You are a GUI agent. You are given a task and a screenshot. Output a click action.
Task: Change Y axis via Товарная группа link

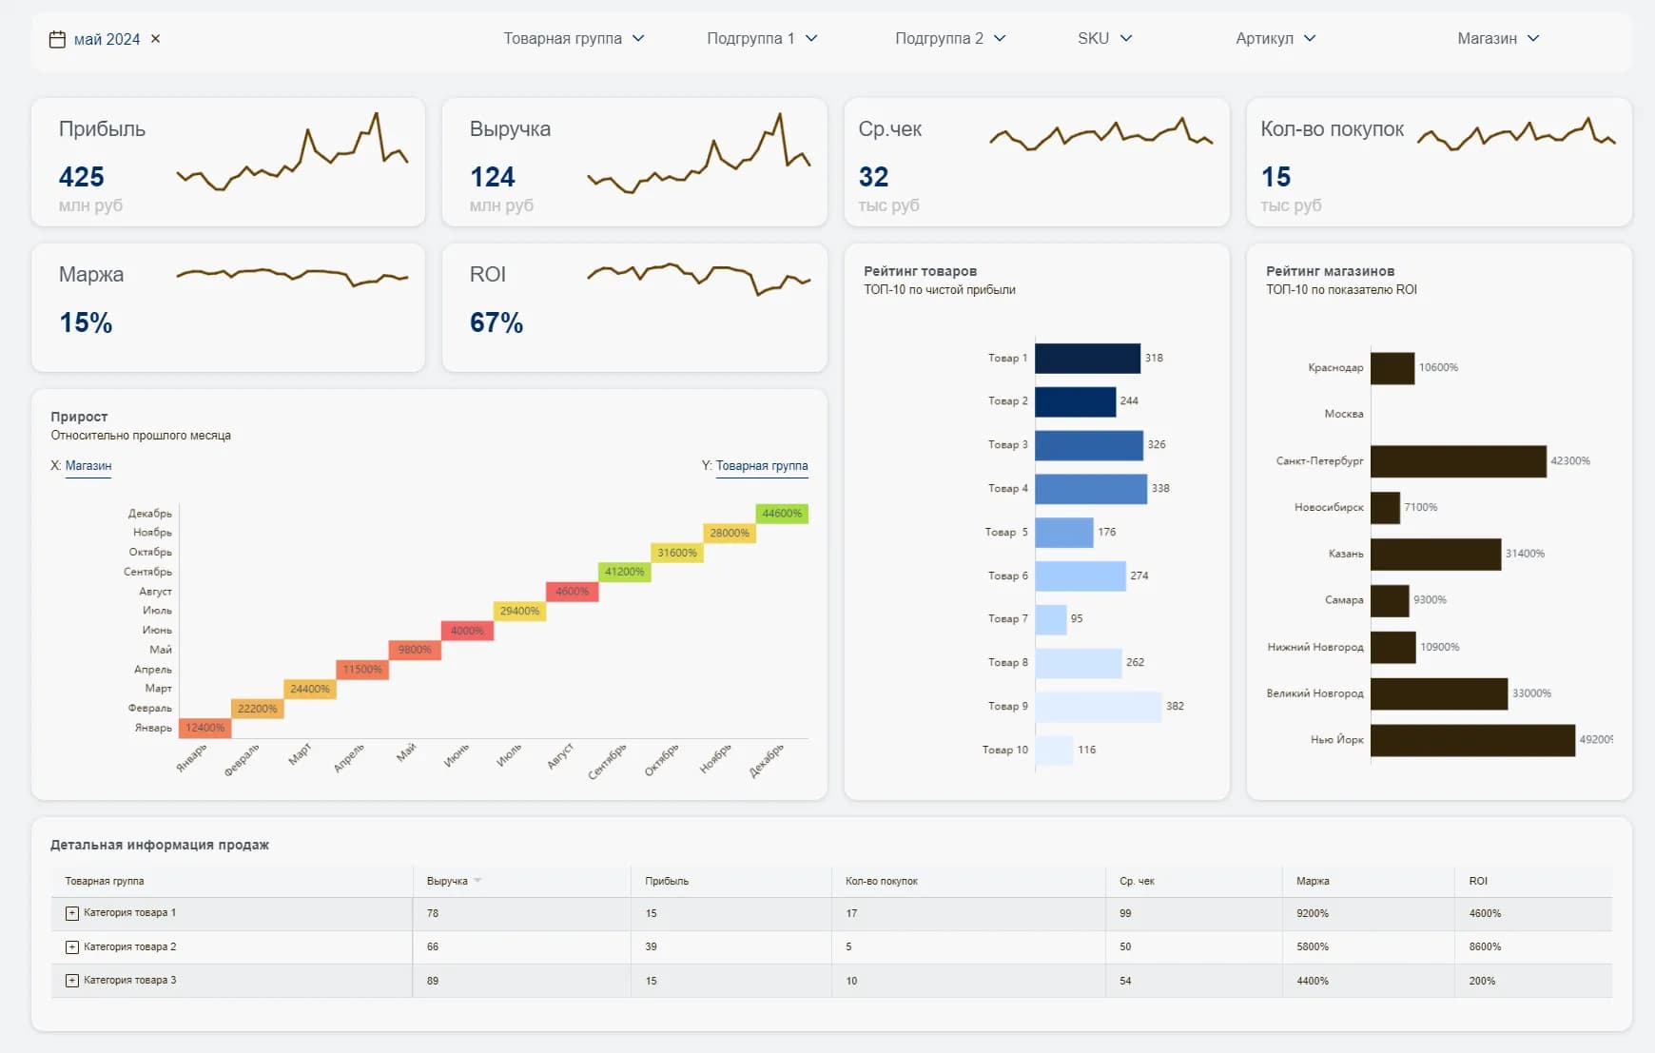[x=762, y=466]
